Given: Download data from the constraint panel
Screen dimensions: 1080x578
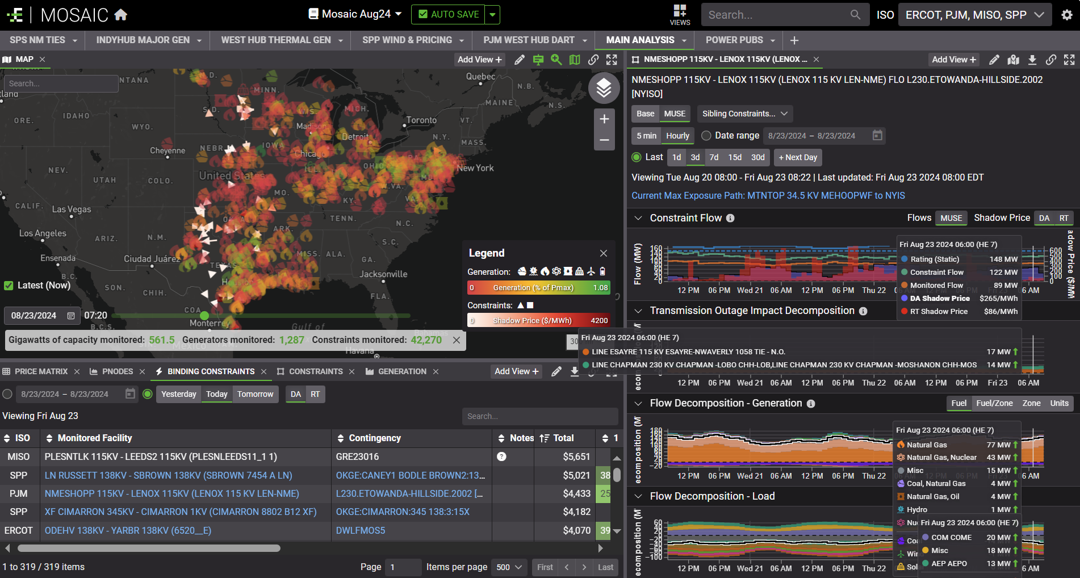Looking at the screenshot, I should coord(1032,60).
